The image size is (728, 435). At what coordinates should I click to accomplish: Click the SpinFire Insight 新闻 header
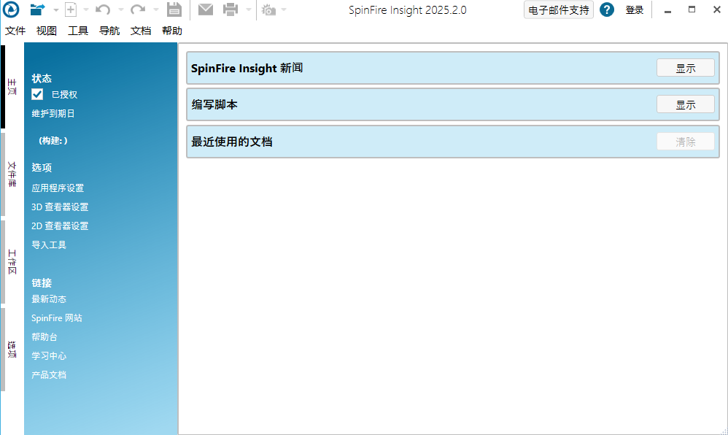click(x=247, y=68)
